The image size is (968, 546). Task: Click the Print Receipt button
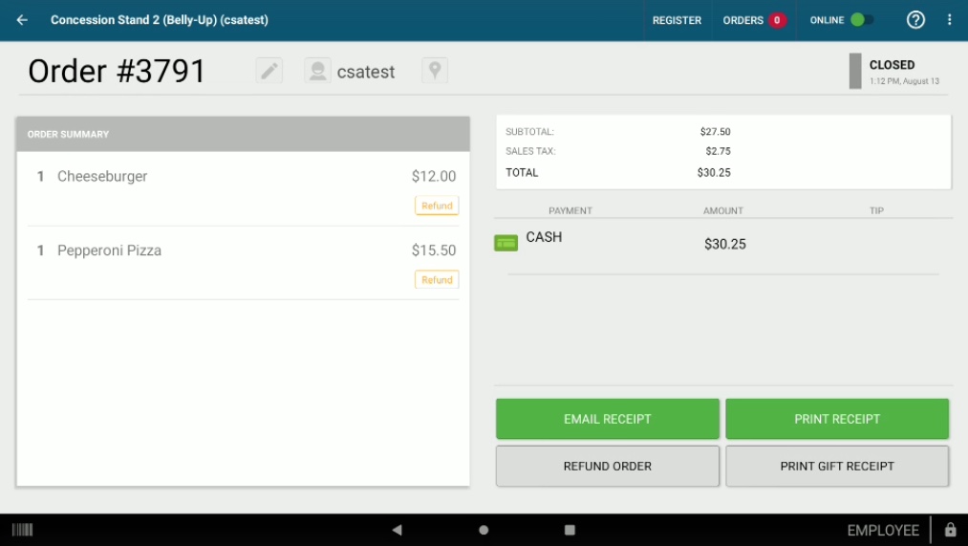(837, 419)
